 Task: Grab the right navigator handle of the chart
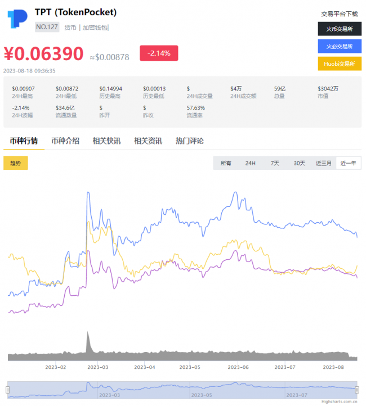(x=357, y=390)
